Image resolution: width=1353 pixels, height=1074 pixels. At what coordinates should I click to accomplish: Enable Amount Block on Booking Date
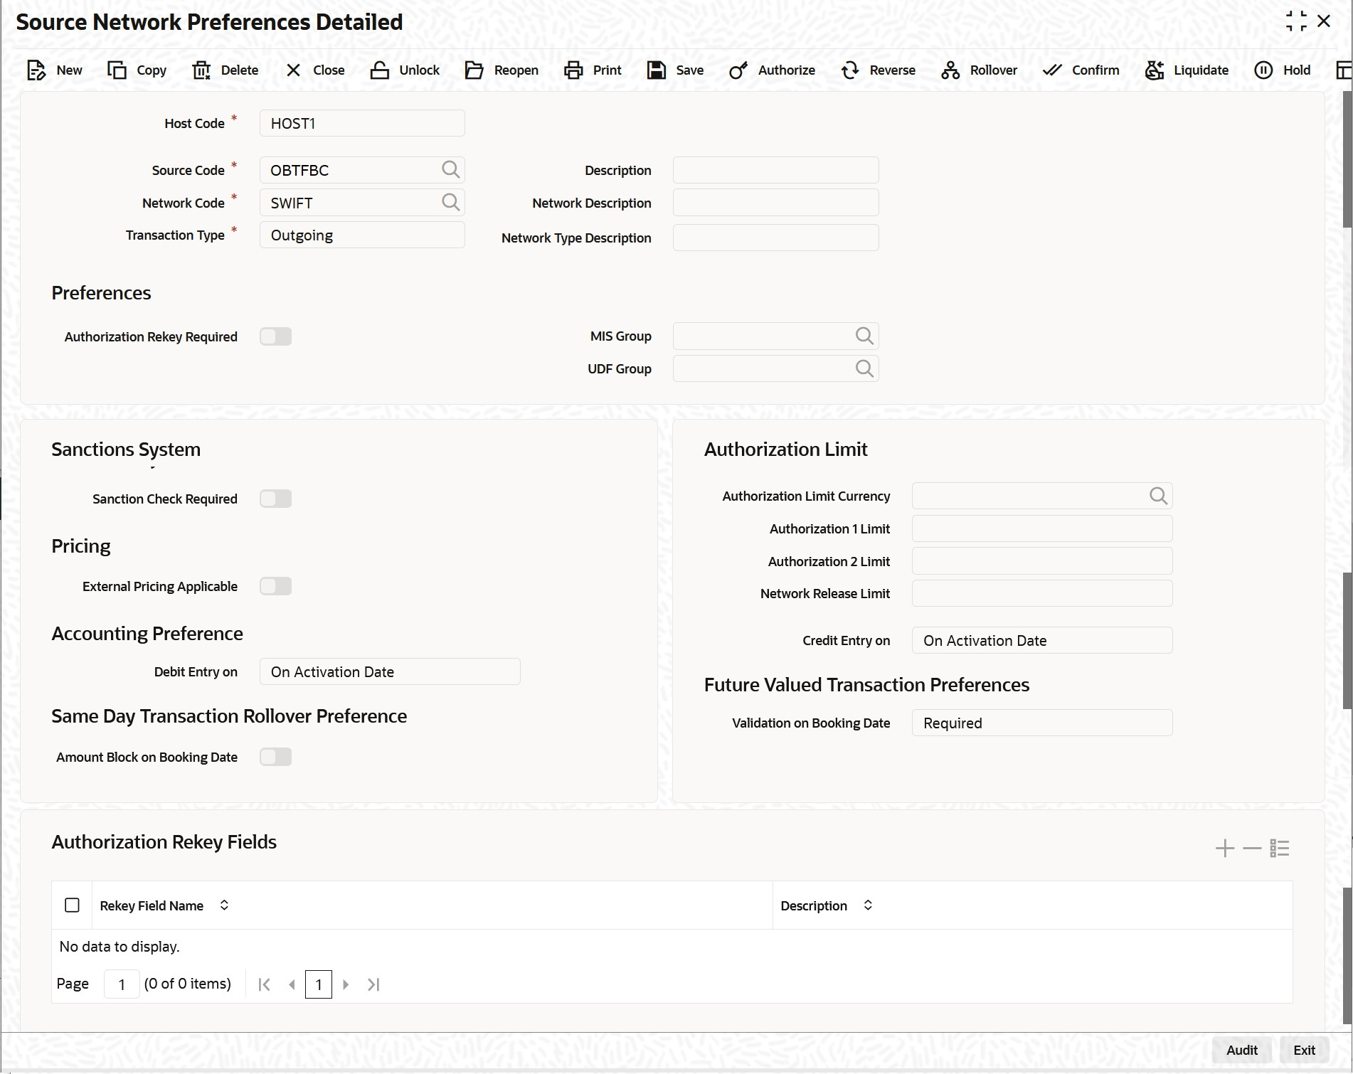(x=276, y=757)
